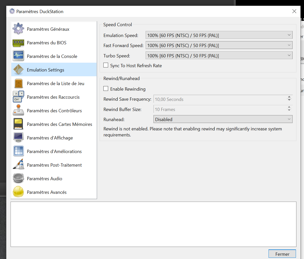
Task: Click the Emulation Settings diamond icon
Action: pyautogui.click(x=18, y=70)
